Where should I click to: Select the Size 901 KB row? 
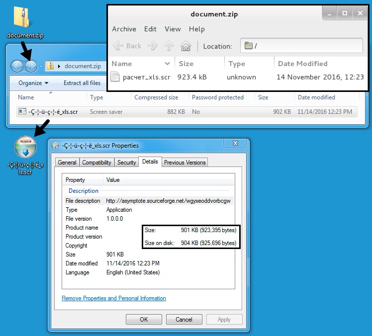coord(149,254)
